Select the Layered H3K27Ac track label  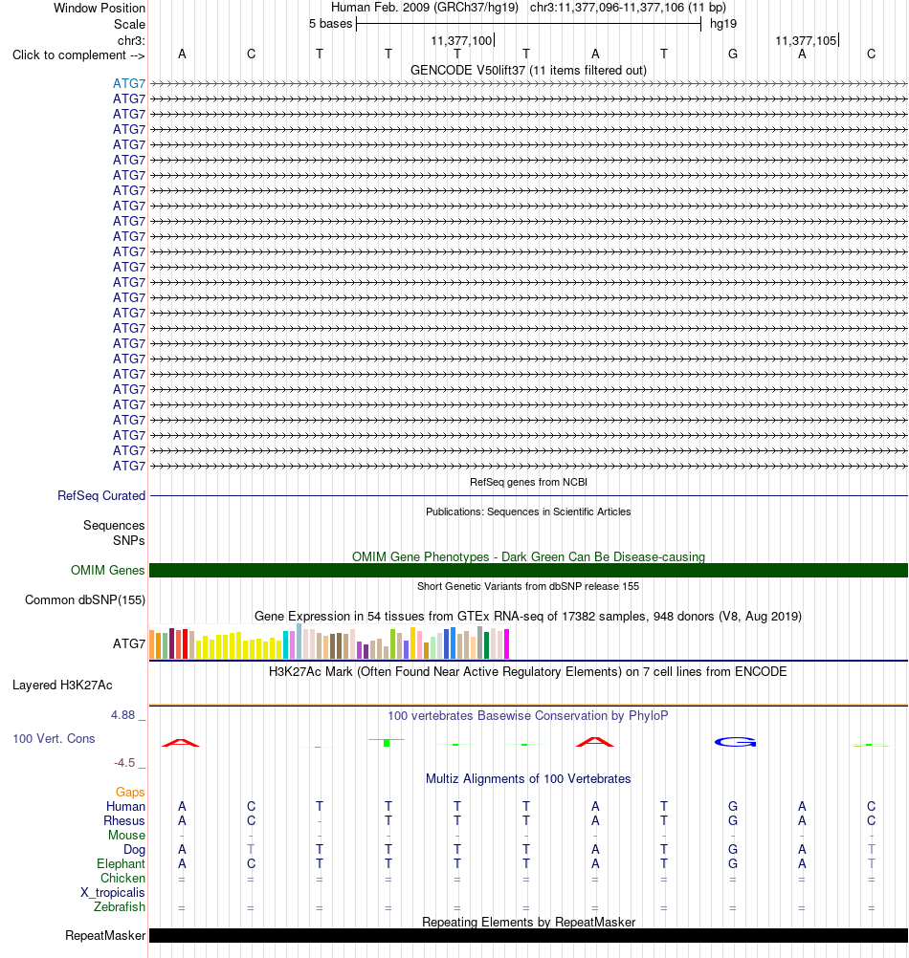pos(62,686)
